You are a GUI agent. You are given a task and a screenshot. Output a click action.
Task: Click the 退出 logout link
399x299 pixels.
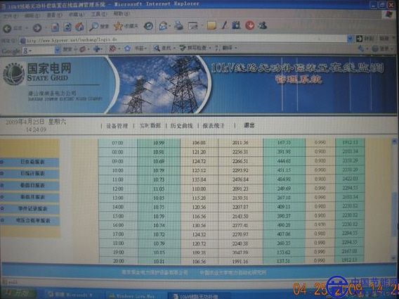point(249,125)
